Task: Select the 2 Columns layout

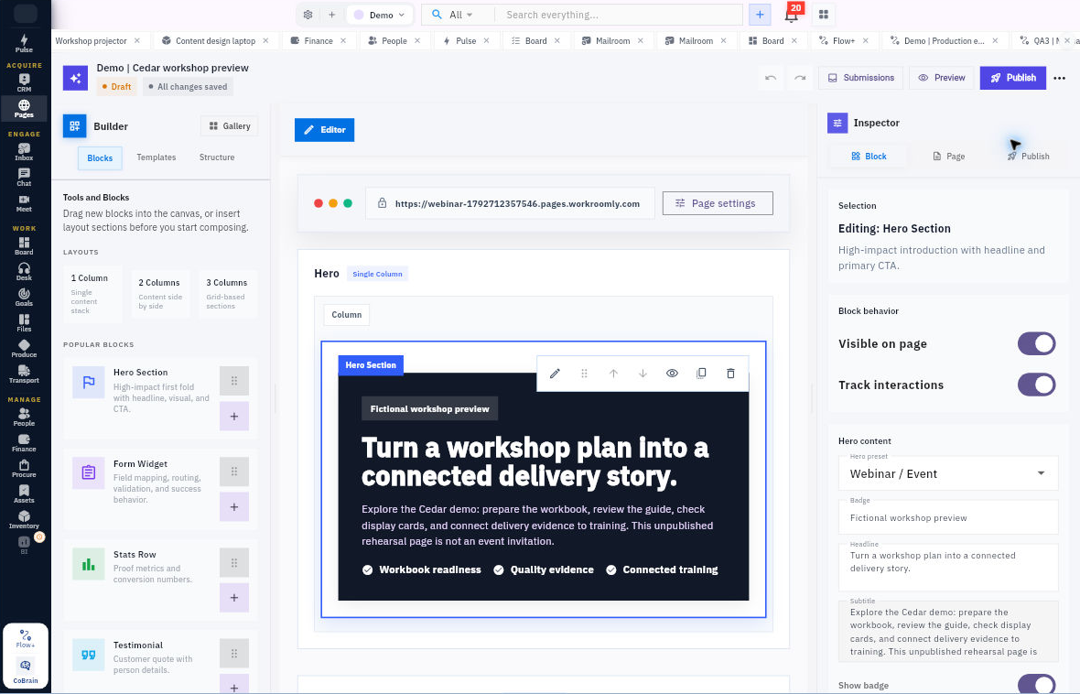Action: [160, 294]
